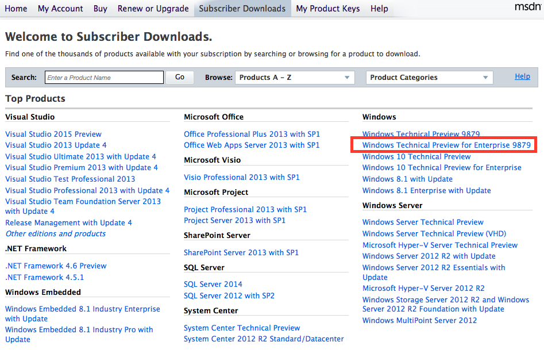The height and width of the screenshot is (357, 544).
Task: Open .NET Framework 4.6 Preview
Action: [x=56, y=266]
